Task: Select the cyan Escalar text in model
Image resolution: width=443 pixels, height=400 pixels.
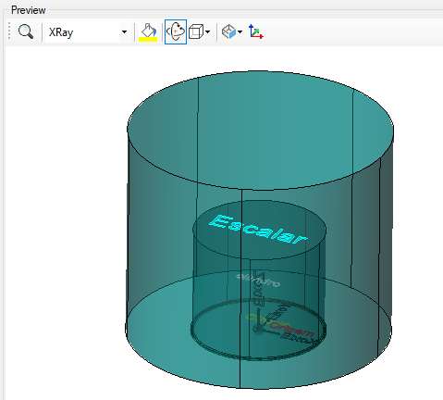Action: 258,230
